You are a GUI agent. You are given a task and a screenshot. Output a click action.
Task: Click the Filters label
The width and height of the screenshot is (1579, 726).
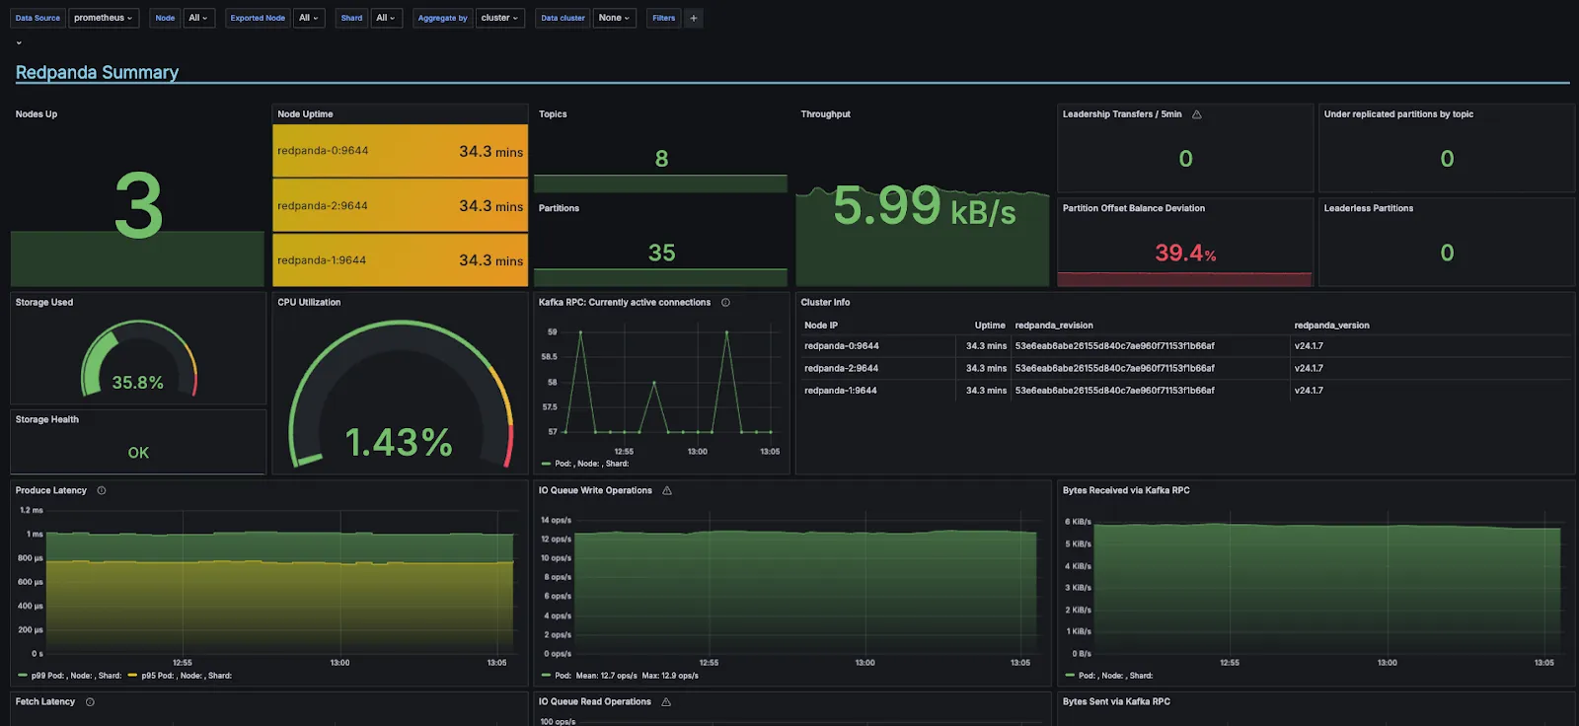point(664,18)
